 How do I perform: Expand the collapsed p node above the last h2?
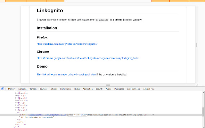[16, 108]
